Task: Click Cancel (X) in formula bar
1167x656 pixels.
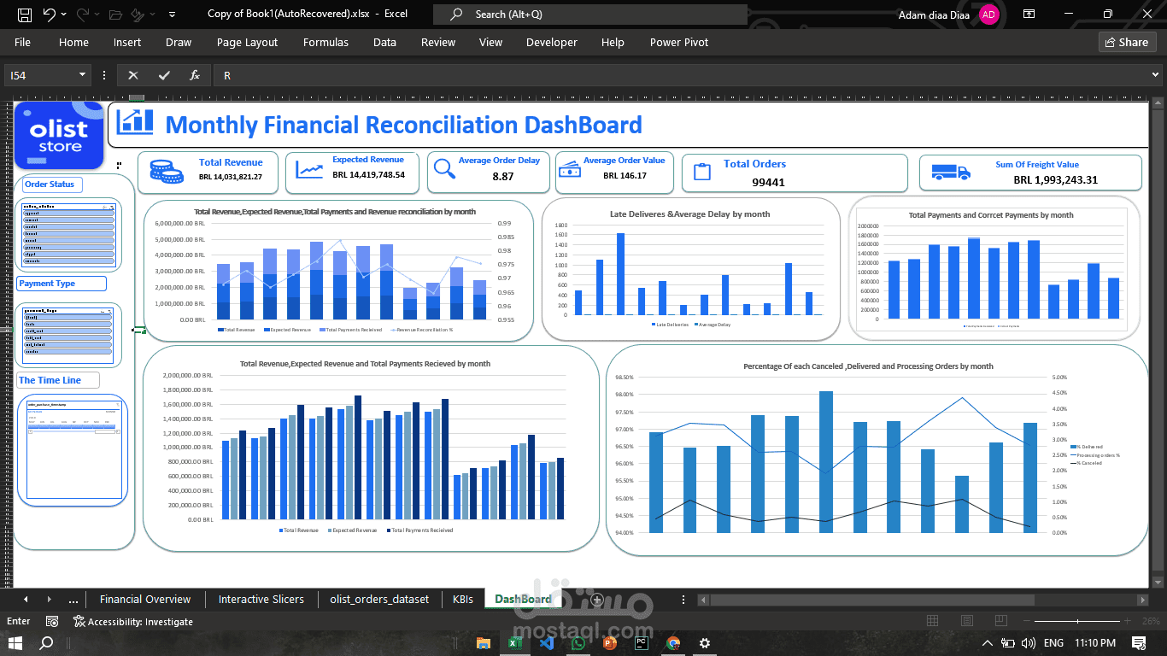Action: tap(132, 75)
